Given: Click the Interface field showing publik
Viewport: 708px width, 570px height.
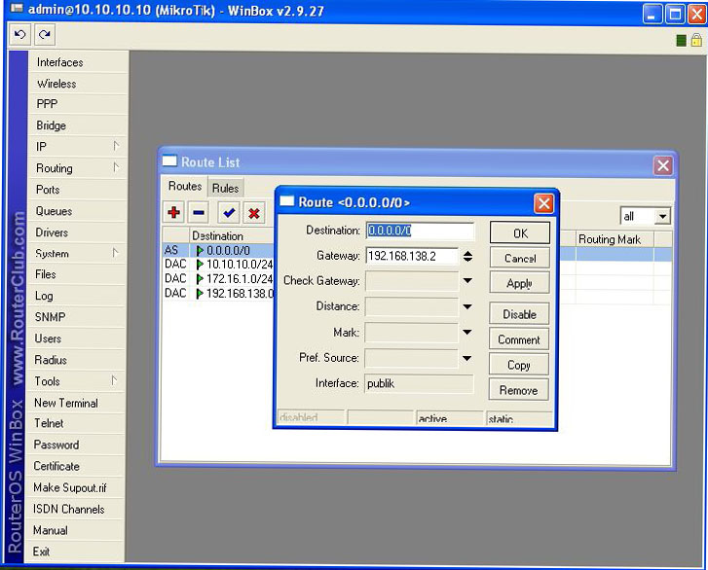Looking at the screenshot, I should pos(419,384).
